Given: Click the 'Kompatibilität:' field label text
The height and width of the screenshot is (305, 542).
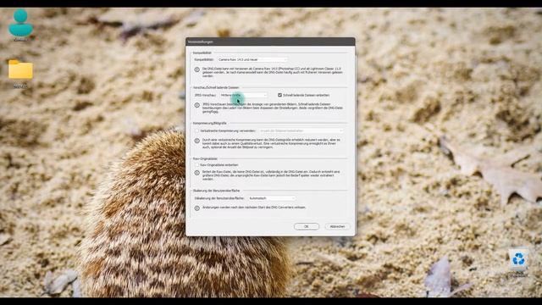Looking at the screenshot, I should point(204,60).
